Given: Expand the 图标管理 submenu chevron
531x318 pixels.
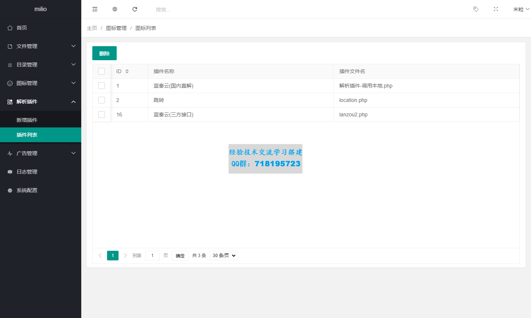Looking at the screenshot, I should (x=73, y=83).
